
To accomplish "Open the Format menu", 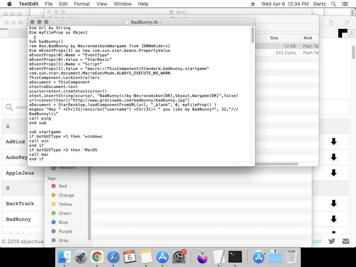I will [x=82, y=4].
